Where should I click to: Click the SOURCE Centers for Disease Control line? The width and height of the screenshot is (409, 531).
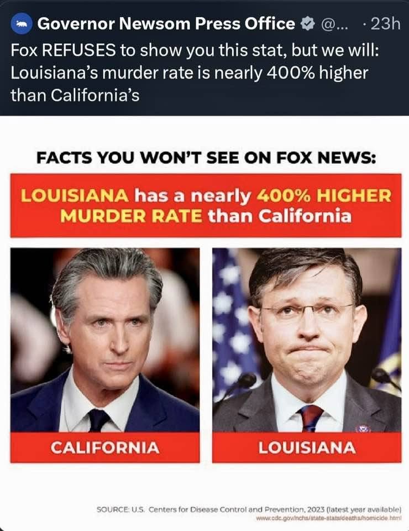pyautogui.click(x=249, y=509)
